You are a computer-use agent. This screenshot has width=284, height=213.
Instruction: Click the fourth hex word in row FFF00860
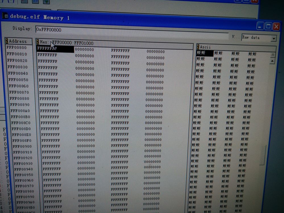tap(154, 88)
